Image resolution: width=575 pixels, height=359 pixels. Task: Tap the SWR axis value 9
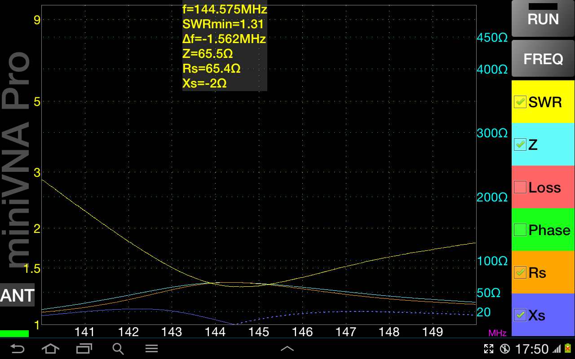click(37, 20)
